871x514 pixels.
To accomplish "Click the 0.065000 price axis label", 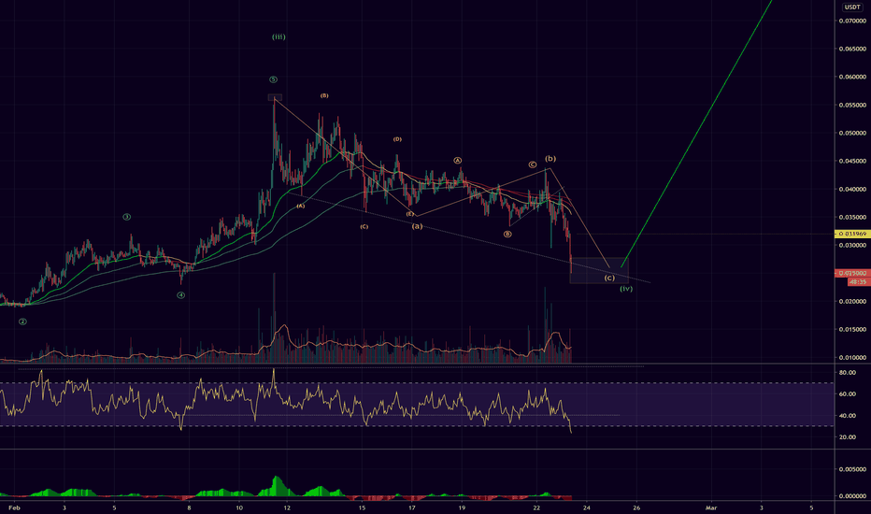I will pyautogui.click(x=852, y=49).
